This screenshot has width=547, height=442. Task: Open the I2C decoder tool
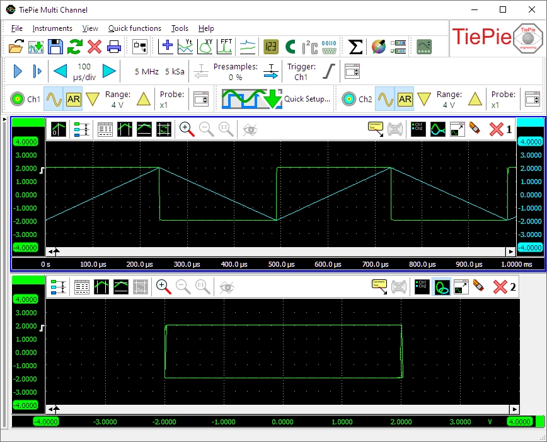[x=309, y=46]
